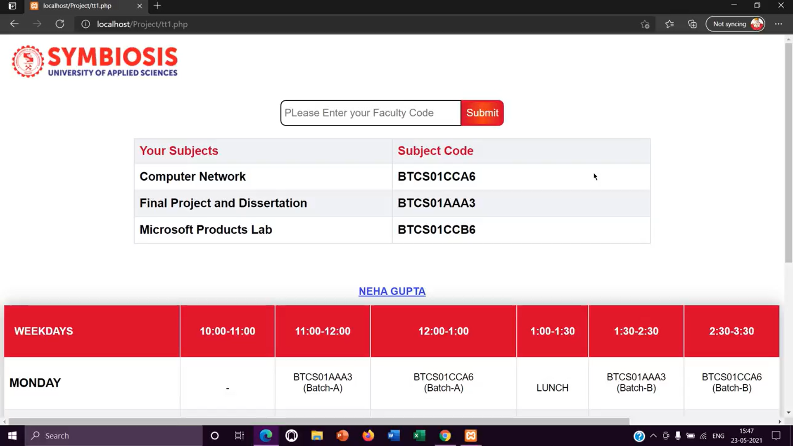Open the ENG language selector
793x446 pixels.
coord(719,435)
